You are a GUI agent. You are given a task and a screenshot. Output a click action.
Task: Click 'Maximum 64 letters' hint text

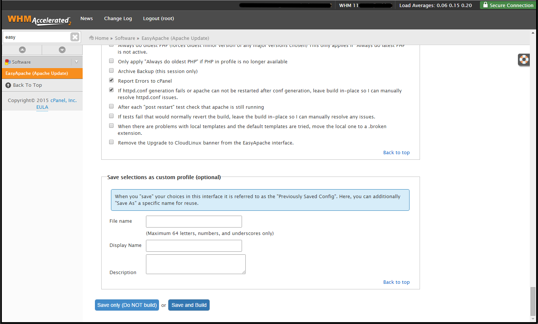pos(210,234)
